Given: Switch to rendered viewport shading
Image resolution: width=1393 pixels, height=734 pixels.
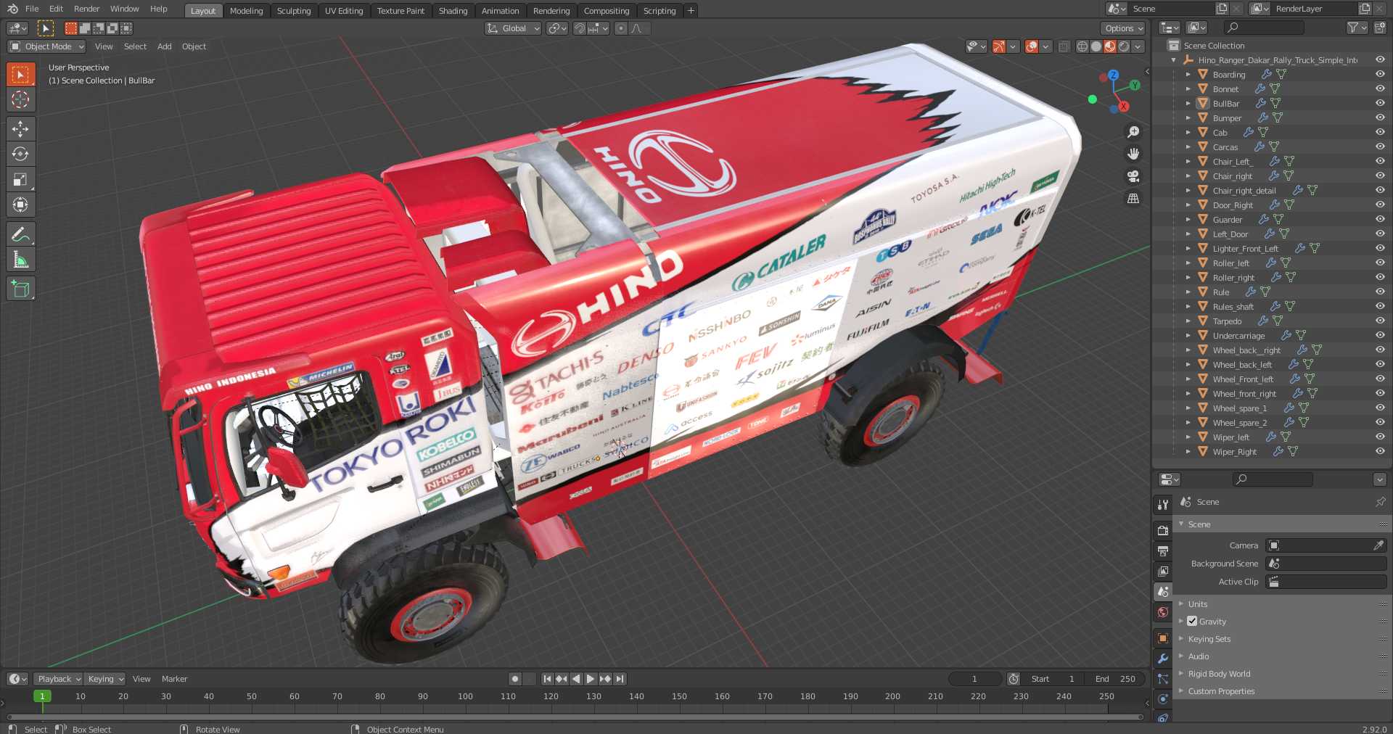Looking at the screenshot, I should (x=1124, y=46).
